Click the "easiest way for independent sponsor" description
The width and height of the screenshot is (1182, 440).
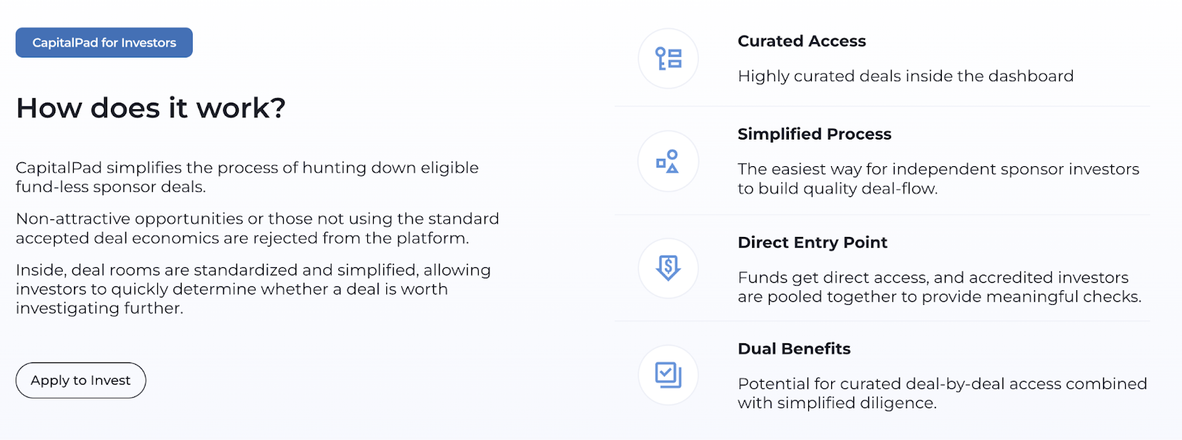(937, 179)
